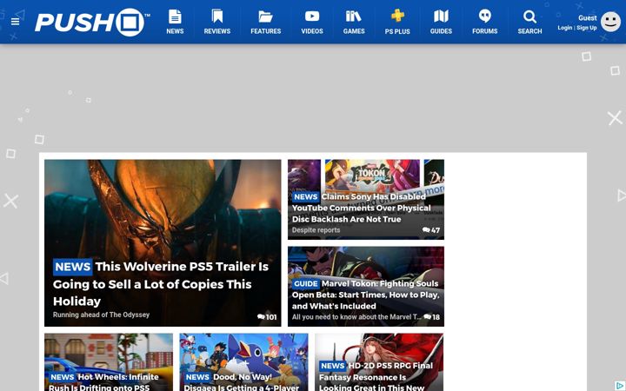The height and width of the screenshot is (391, 626).
Task: Open HD-2D RPG Final Fantasy Resonance article
Action: click(376, 376)
